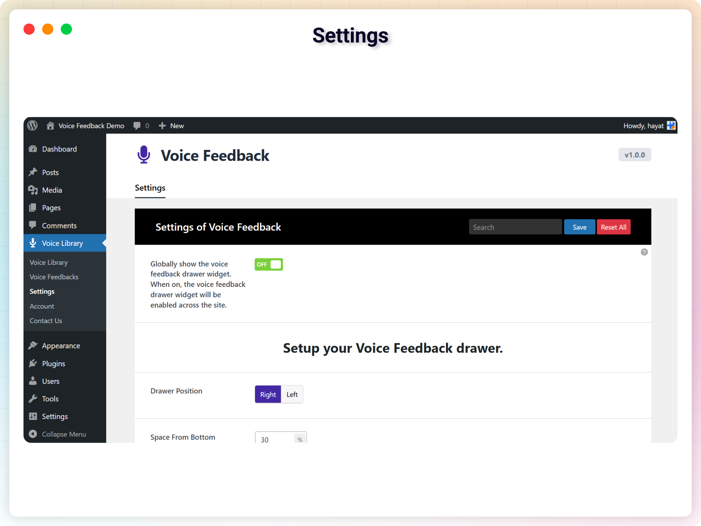Screen dimensions: 701x526
Task: Toggle the global voice feedback drawer switch
Action: [x=269, y=264]
